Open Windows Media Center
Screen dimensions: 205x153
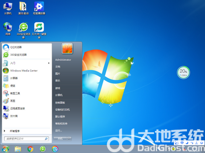pyautogui.click(x=27, y=71)
